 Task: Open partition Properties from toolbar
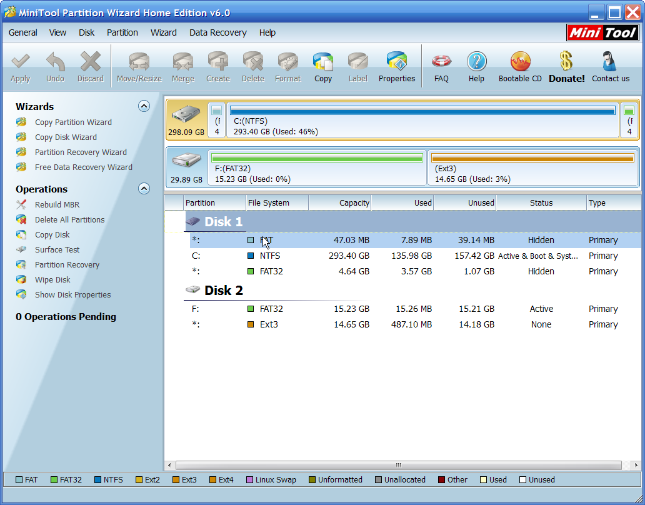(397, 67)
